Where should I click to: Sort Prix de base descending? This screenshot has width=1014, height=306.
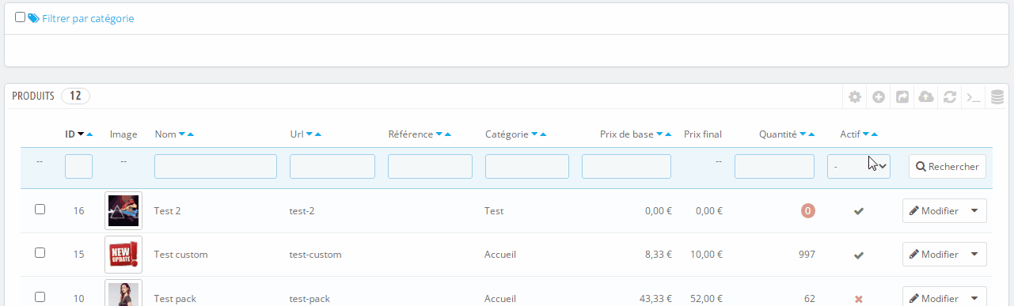[x=660, y=134]
